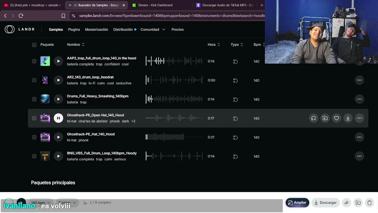This screenshot has height=213, width=378.
Task: Switch to the Samples nav tab
Action: pos(56,30)
